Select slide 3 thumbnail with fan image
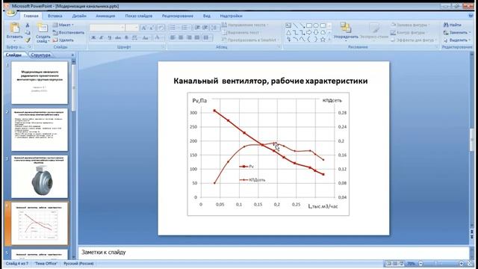This screenshot has height=269, width=478. [40, 176]
